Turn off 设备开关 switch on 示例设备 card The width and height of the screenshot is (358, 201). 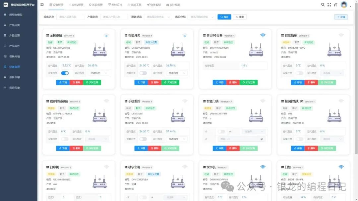[x=65, y=73]
